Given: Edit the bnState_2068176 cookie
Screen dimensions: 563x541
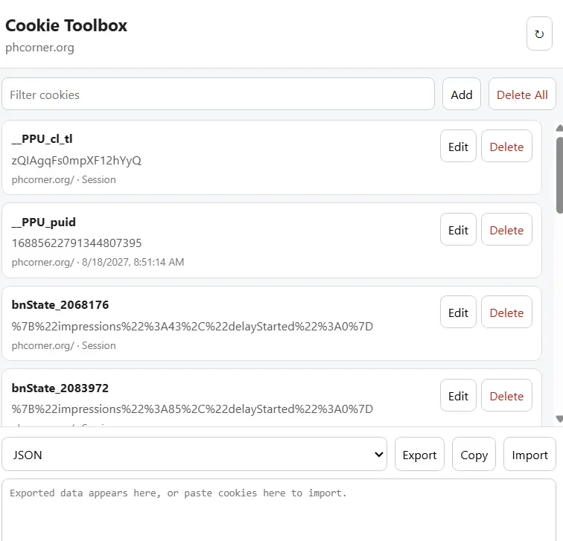Looking at the screenshot, I should coord(458,312).
